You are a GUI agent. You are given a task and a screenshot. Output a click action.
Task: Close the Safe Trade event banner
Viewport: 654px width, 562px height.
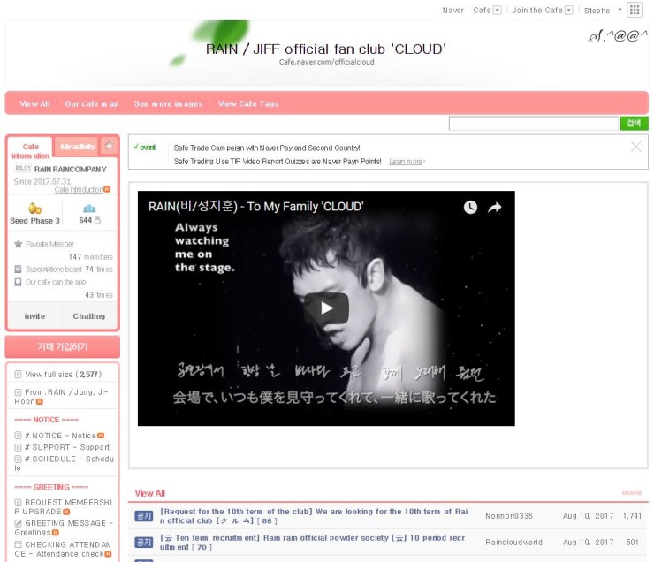tap(635, 147)
